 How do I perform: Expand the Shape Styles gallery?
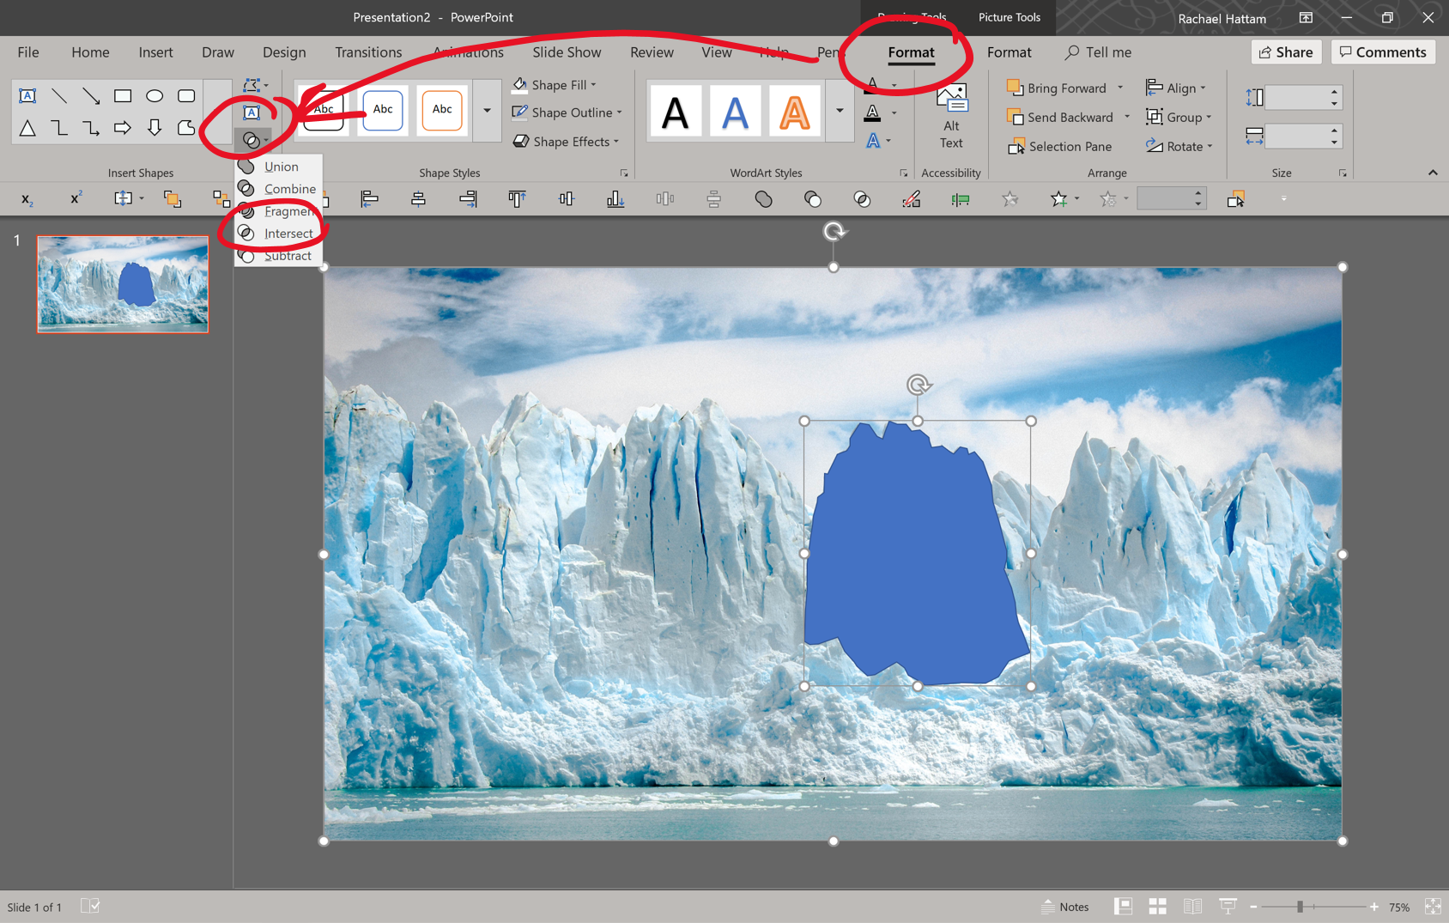pyautogui.click(x=487, y=111)
